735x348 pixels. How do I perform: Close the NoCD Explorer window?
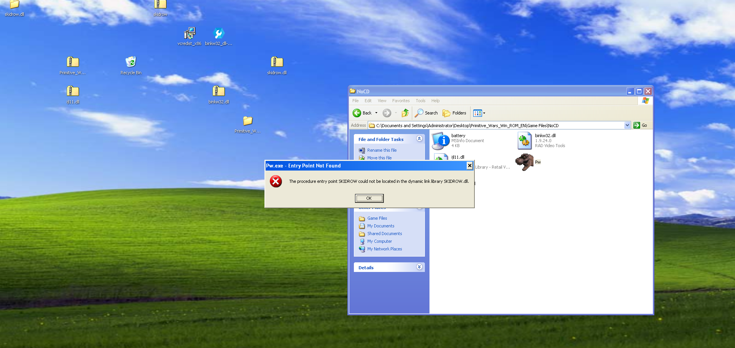click(648, 91)
